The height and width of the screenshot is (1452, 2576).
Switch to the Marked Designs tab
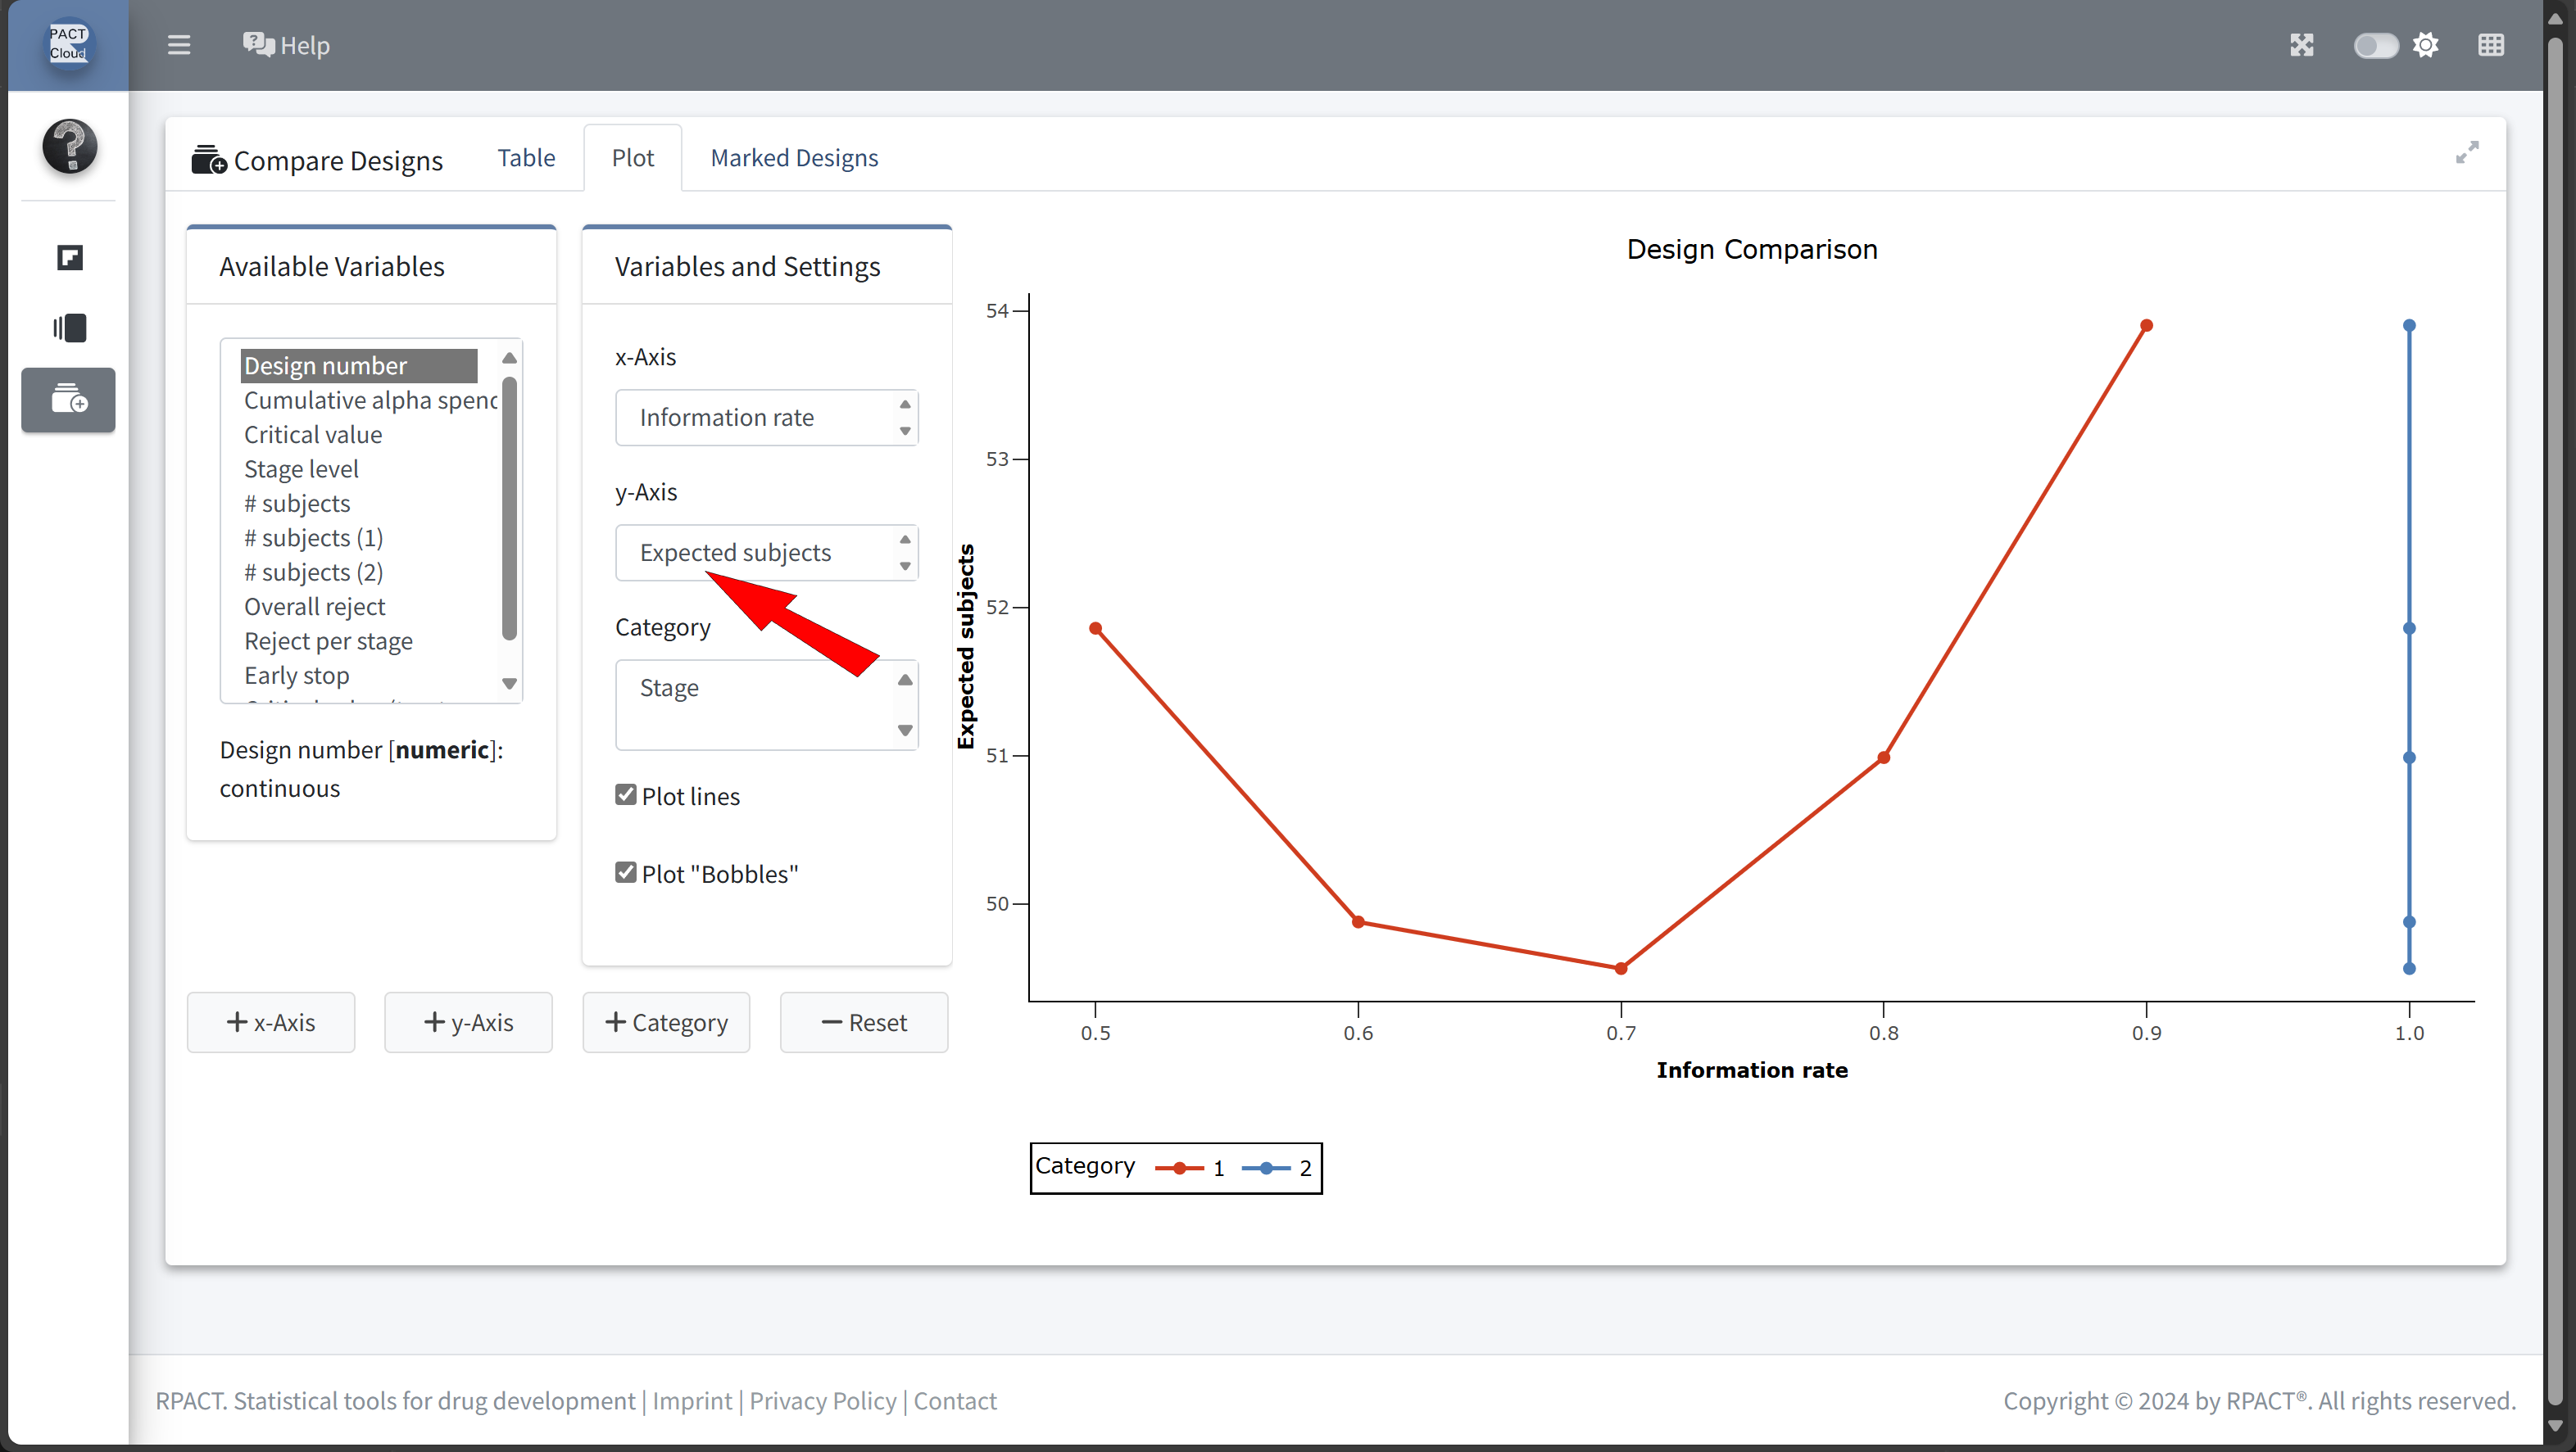(x=794, y=158)
